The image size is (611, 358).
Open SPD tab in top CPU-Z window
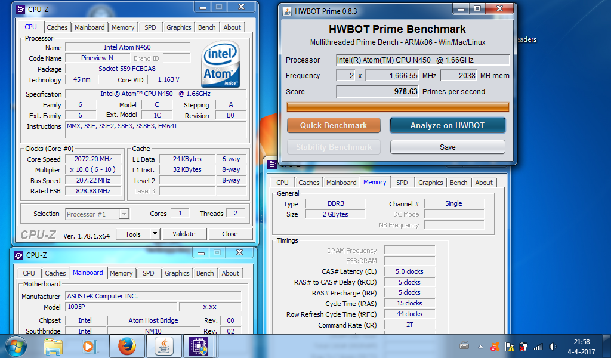coord(150,27)
